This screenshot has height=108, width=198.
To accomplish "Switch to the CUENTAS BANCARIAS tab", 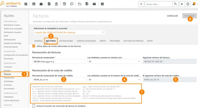I will pyautogui.click(x=86, y=41).
